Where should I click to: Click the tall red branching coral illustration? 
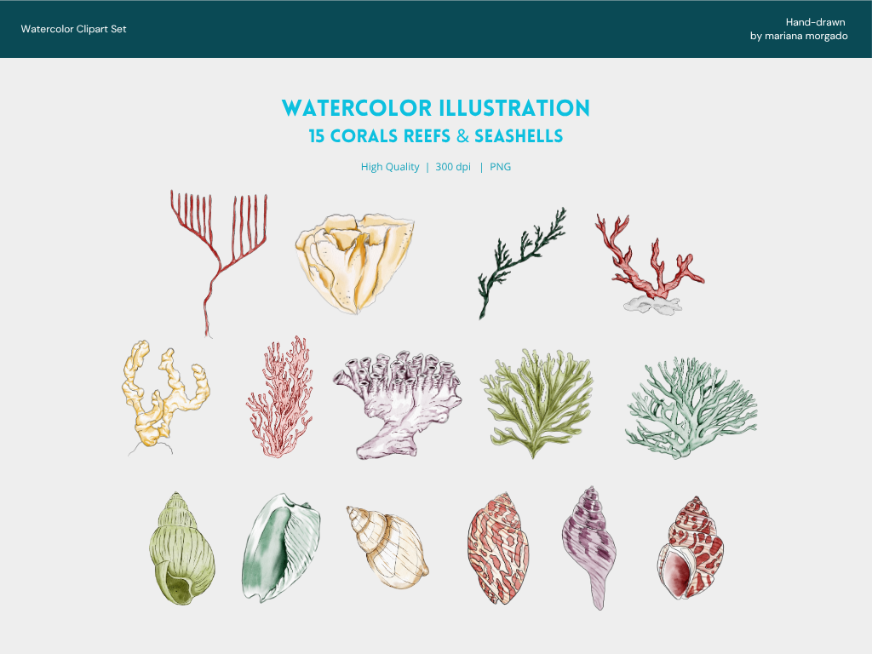(219, 264)
